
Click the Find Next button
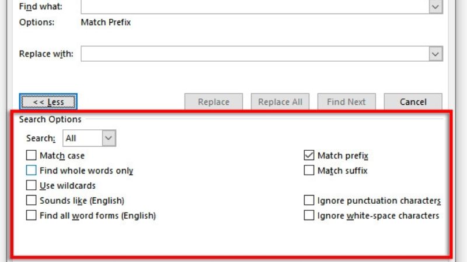click(x=346, y=102)
